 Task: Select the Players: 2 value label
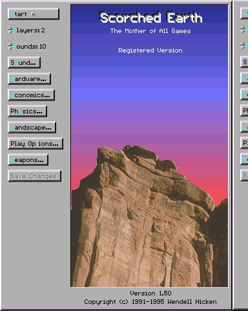[x=28, y=30]
